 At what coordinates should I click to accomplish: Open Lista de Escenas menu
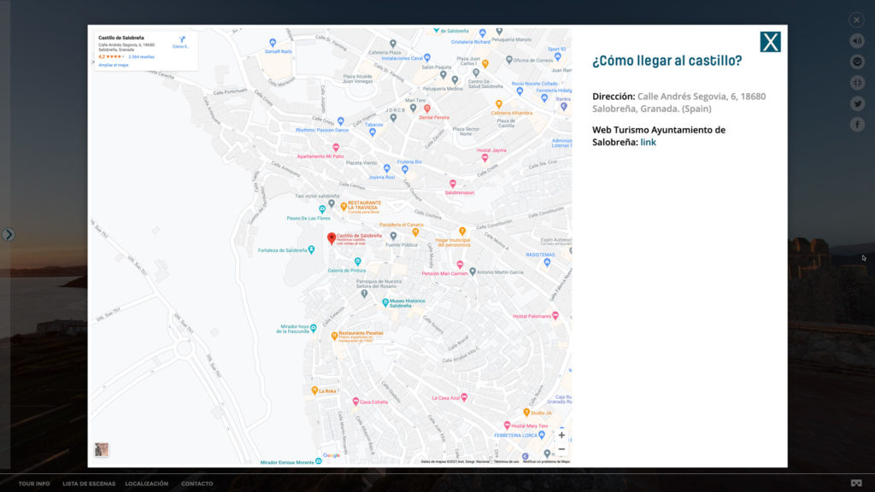pyautogui.click(x=89, y=483)
